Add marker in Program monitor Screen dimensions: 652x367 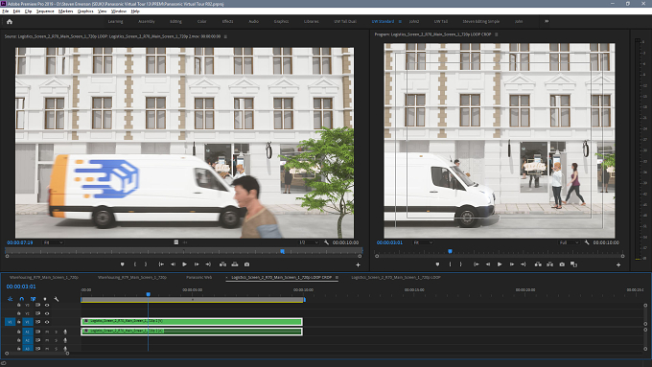pyautogui.click(x=437, y=264)
